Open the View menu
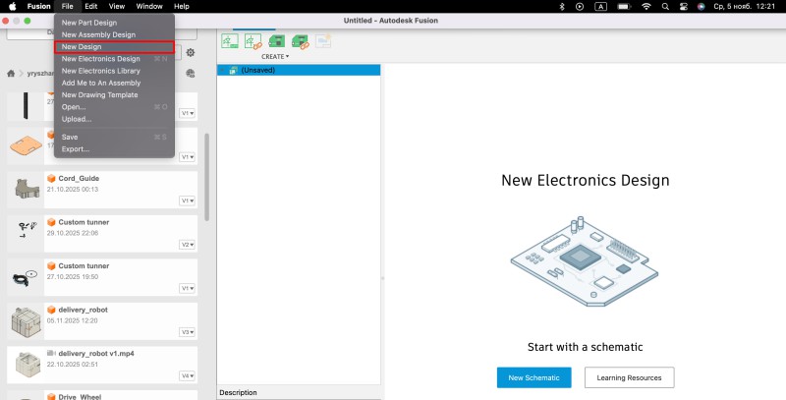Image resolution: width=786 pixels, height=400 pixels. (x=117, y=7)
